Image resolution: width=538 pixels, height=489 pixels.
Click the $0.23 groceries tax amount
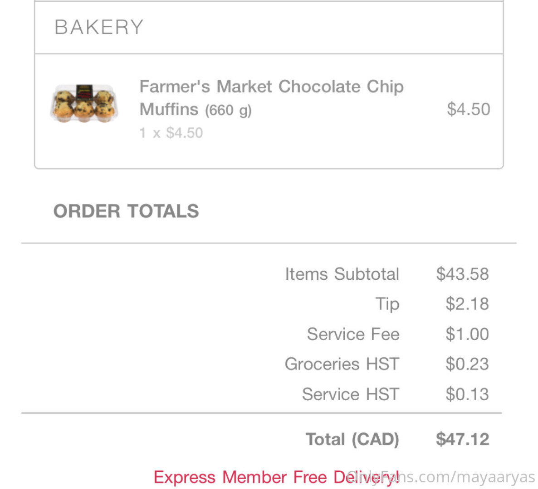coord(467,364)
